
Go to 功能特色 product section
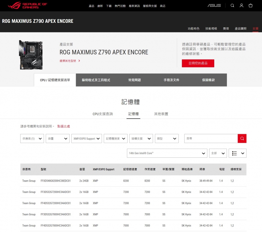[x=193, y=29]
